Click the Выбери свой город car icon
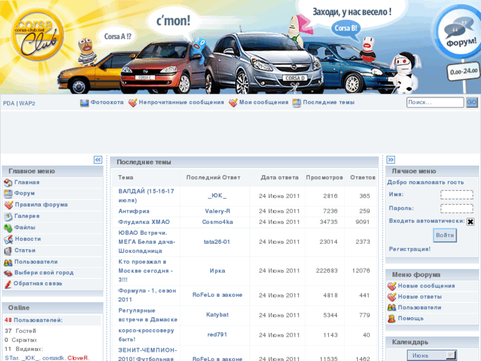This screenshot has height=361, width=481. (x=8, y=273)
